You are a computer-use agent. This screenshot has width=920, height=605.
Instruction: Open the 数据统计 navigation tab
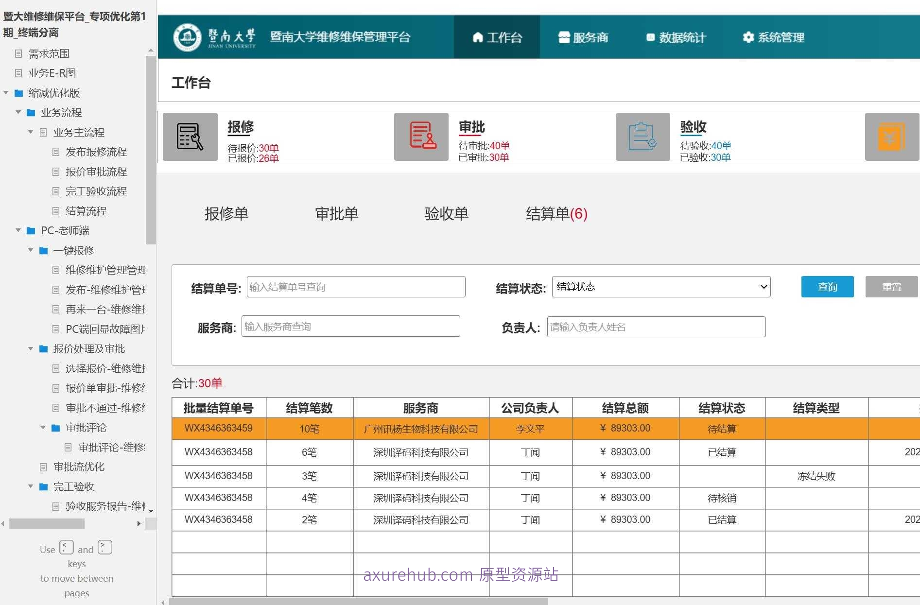coord(676,37)
